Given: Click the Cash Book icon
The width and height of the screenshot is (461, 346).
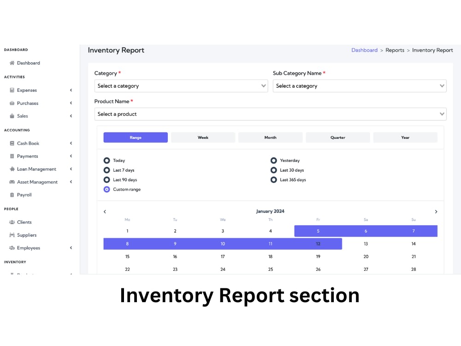Looking at the screenshot, I should [x=12, y=143].
